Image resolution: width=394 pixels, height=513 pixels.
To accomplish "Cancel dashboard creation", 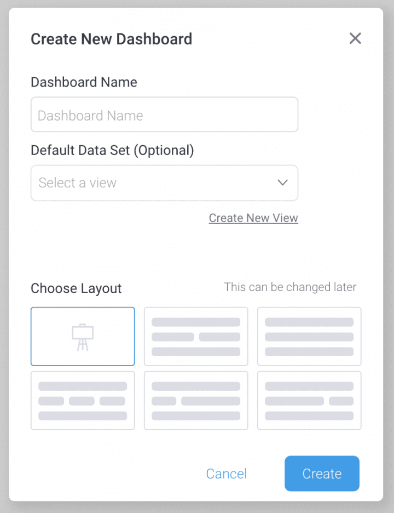I will click(x=227, y=473).
